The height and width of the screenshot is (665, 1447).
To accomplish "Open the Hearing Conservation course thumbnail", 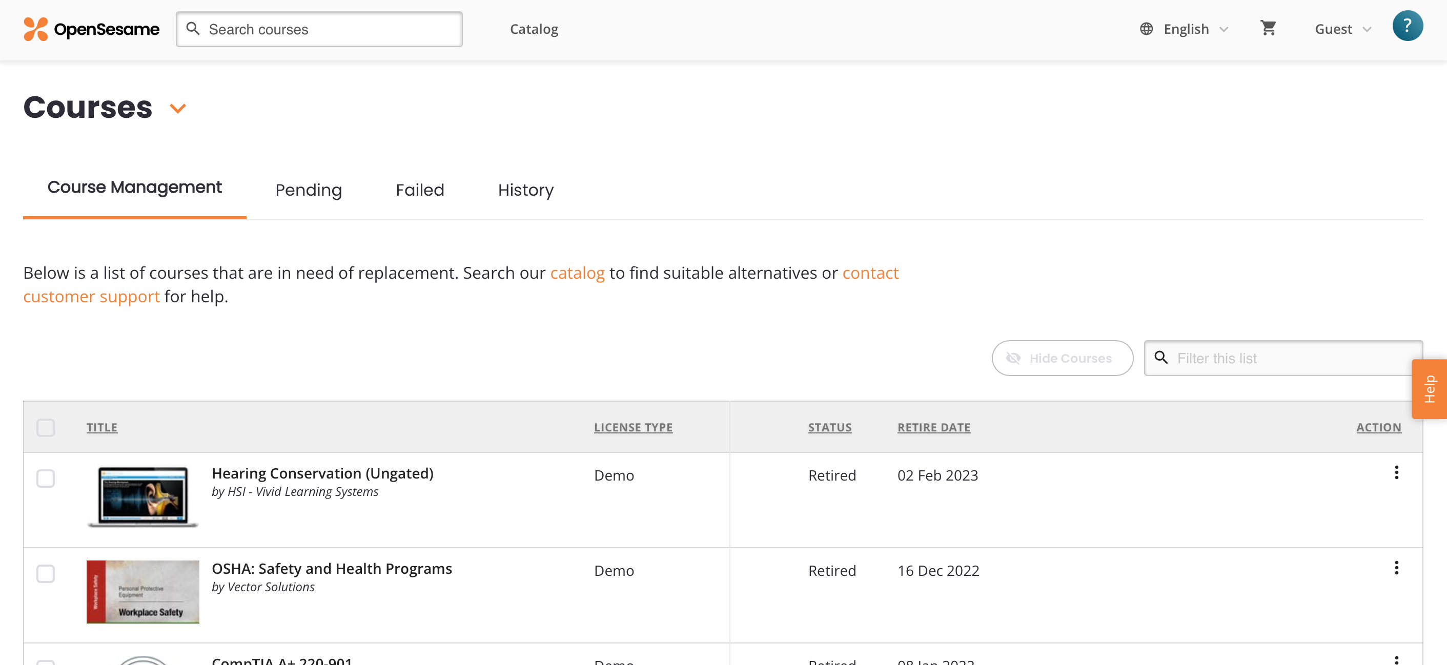I will coord(142,497).
